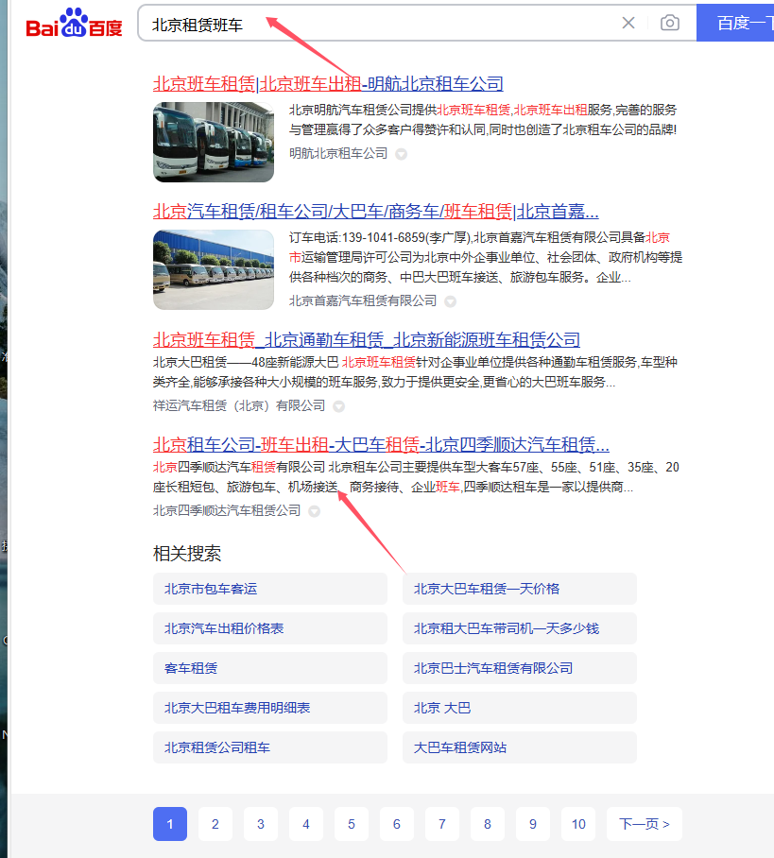
Task: Open the bus fleet thumbnail of the 明航 result
Action: 214,143
